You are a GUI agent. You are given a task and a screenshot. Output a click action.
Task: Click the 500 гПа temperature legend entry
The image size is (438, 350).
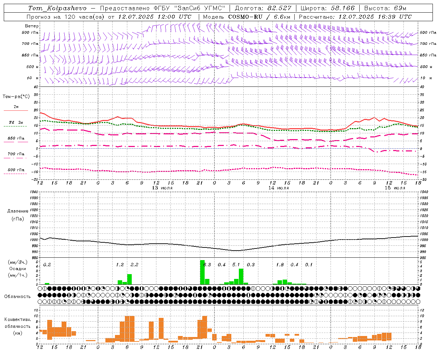pos(16,170)
